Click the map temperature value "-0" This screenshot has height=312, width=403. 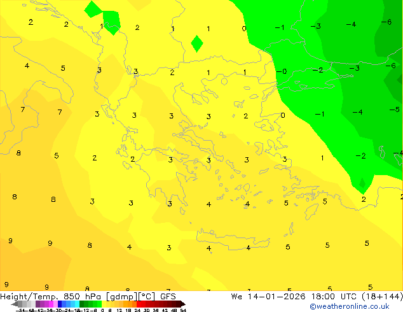(x=282, y=71)
